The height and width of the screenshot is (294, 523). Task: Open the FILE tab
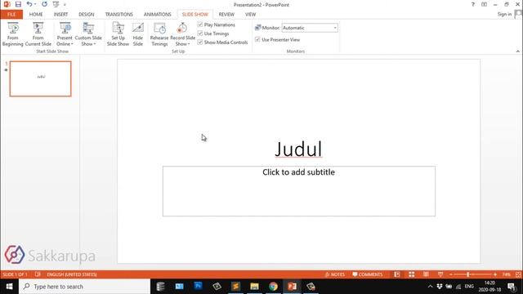pyautogui.click(x=11, y=15)
